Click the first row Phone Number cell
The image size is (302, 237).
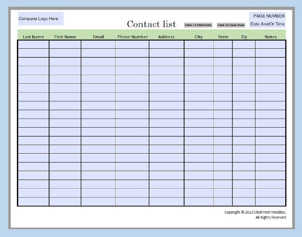pyautogui.click(x=132, y=45)
